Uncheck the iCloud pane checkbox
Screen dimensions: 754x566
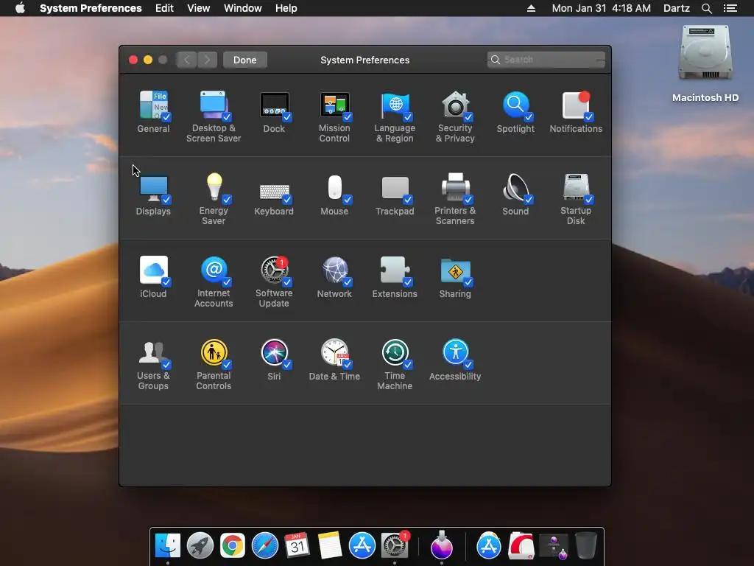click(x=166, y=282)
